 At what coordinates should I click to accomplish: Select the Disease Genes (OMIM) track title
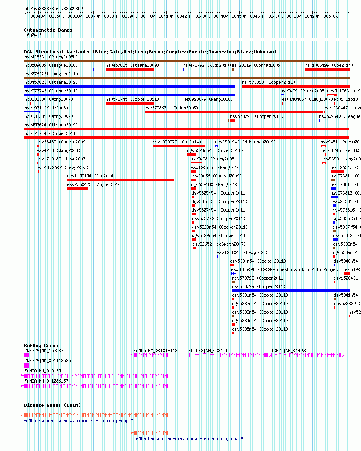52,405
